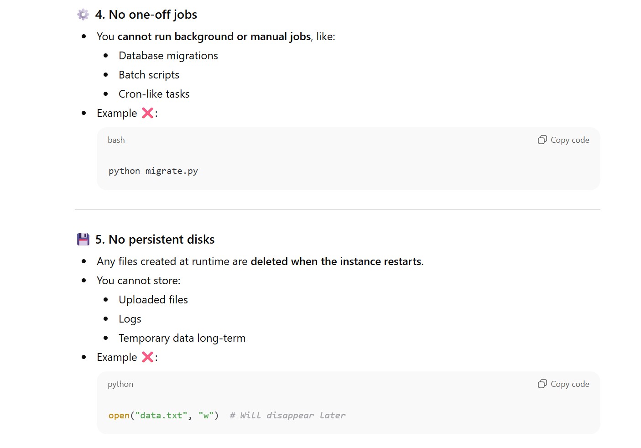The height and width of the screenshot is (448, 641).
Task: Click the floppy disk emoji beside No persistent disks
Action: pyautogui.click(x=83, y=240)
